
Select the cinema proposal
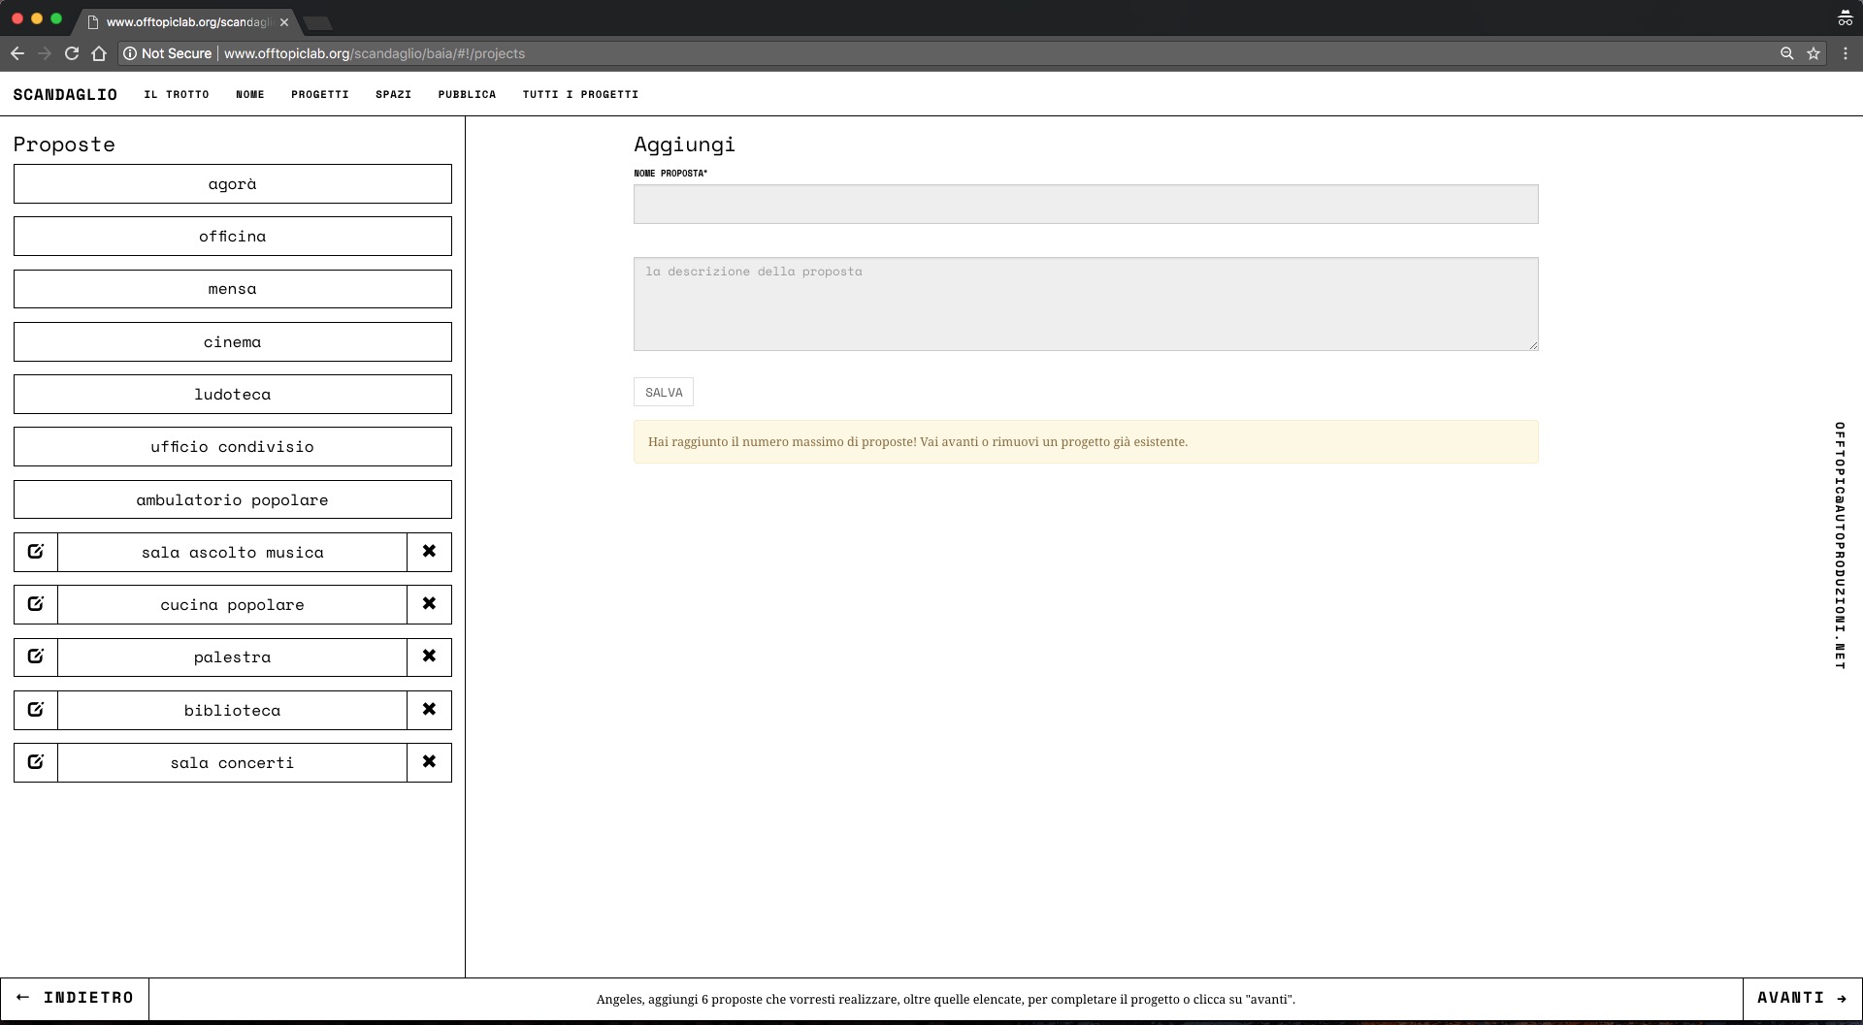[233, 341]
